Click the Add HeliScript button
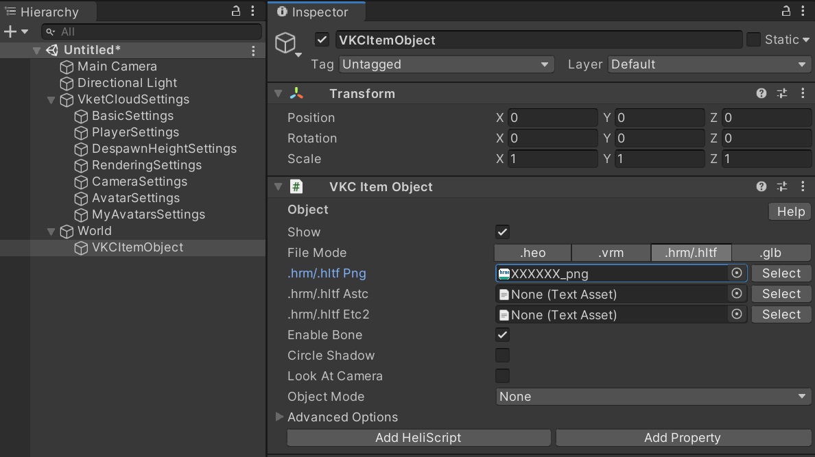The image size is (815, 457). pos(418,437)
